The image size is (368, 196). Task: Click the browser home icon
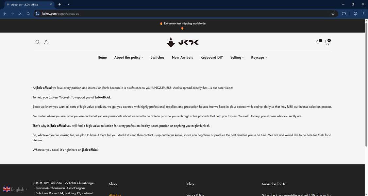28,14
